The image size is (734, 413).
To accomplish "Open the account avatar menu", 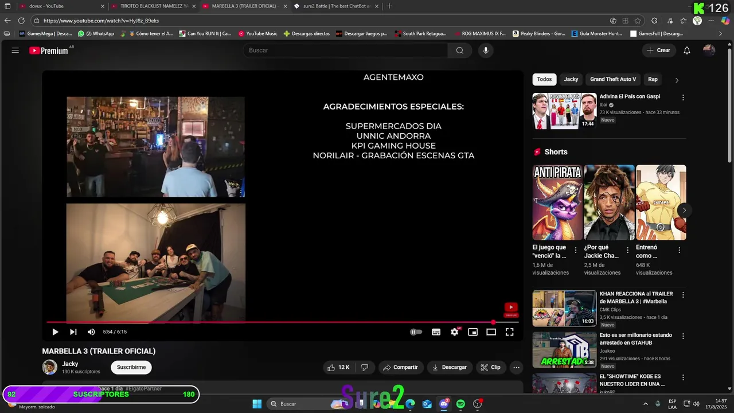I will coord(709,50).
